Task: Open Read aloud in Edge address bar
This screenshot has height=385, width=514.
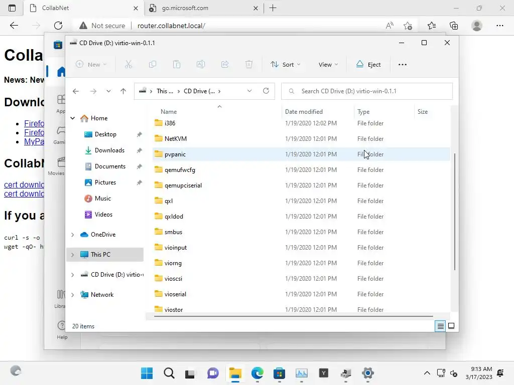Action: tap(390, 26)
